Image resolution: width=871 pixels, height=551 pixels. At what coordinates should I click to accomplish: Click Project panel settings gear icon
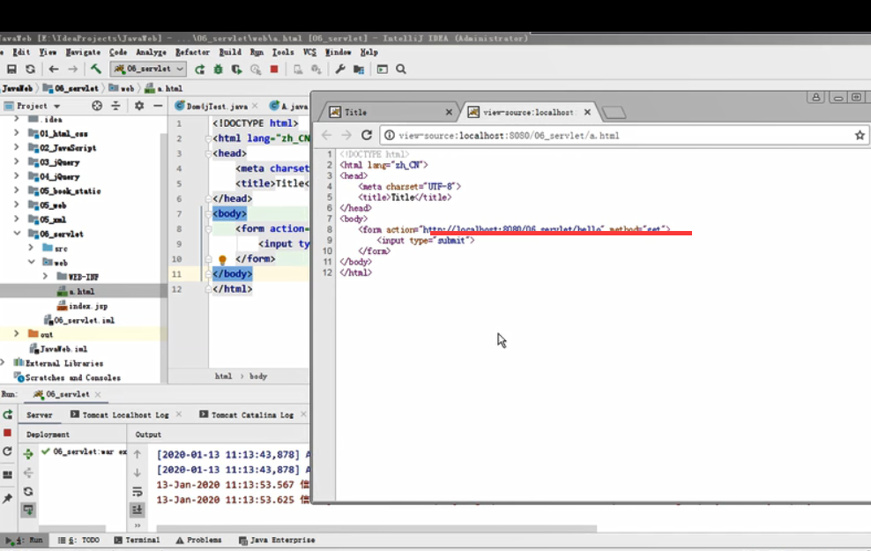(138, 106)
